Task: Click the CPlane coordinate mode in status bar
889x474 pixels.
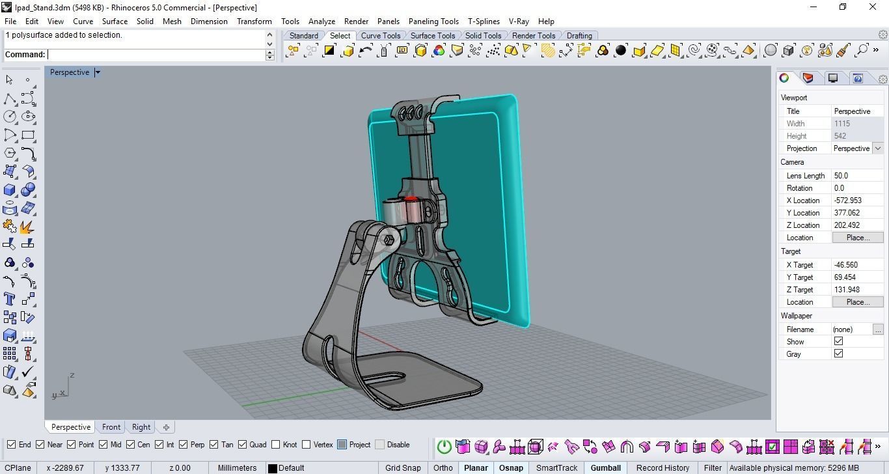Action: pyautogui.click(x=18, y=467)
